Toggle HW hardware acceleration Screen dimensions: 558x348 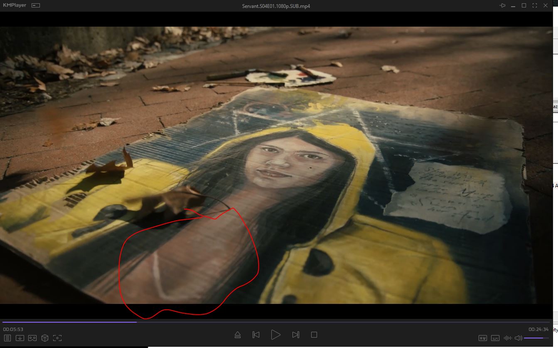tap(483, 338)
